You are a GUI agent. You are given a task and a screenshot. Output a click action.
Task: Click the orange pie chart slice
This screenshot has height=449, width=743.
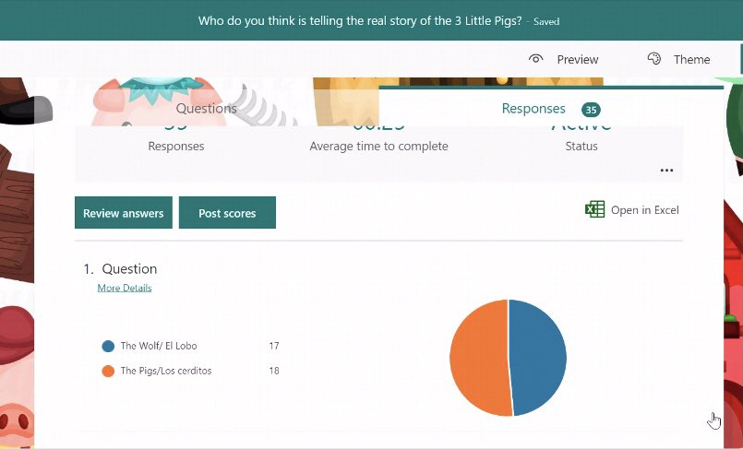[480, 358]
